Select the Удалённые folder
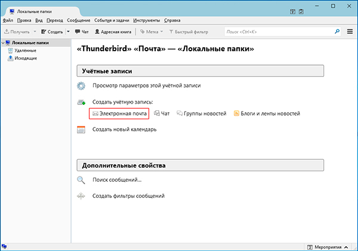 [25, 51]
